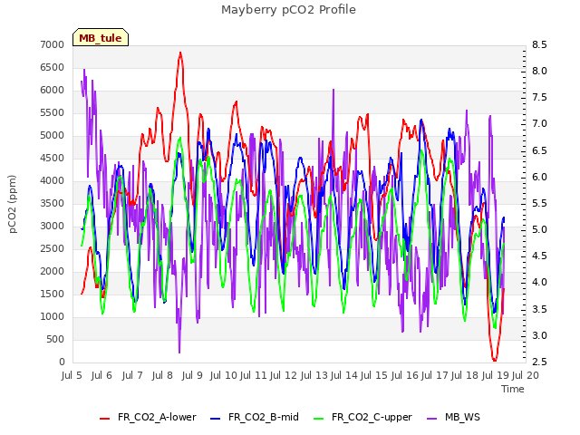Click the 5500 left axis value

coord(53,112)
